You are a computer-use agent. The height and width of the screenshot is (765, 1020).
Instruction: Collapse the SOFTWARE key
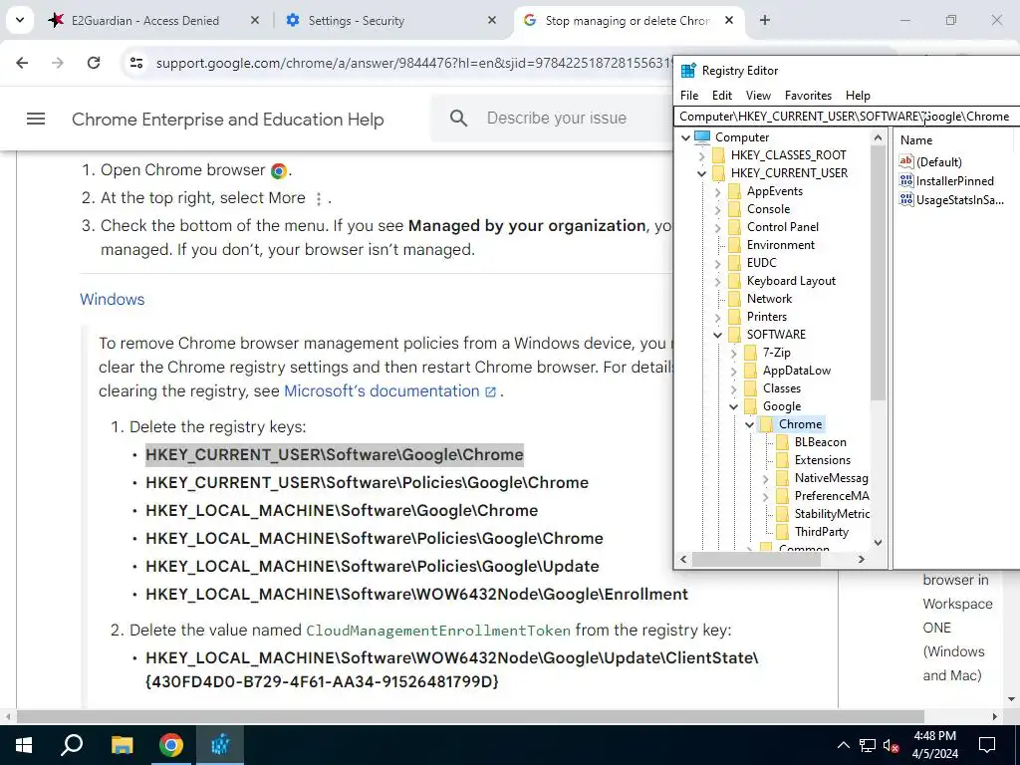717,335
